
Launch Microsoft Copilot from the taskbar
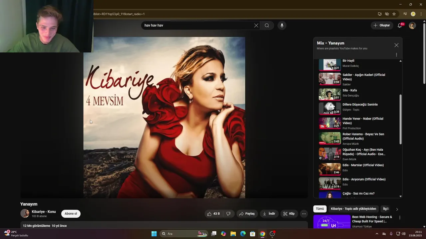[x=223, y=234]
